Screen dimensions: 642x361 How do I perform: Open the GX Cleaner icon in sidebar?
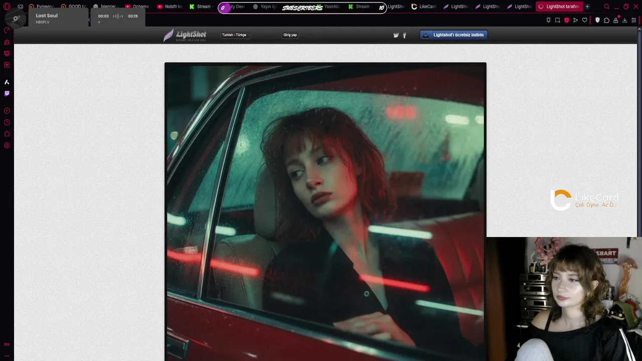[x=7, y=42]
